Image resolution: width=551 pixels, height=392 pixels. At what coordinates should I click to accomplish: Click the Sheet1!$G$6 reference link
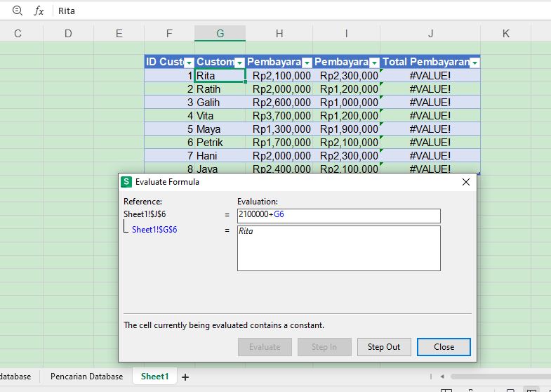click(154, 230)
